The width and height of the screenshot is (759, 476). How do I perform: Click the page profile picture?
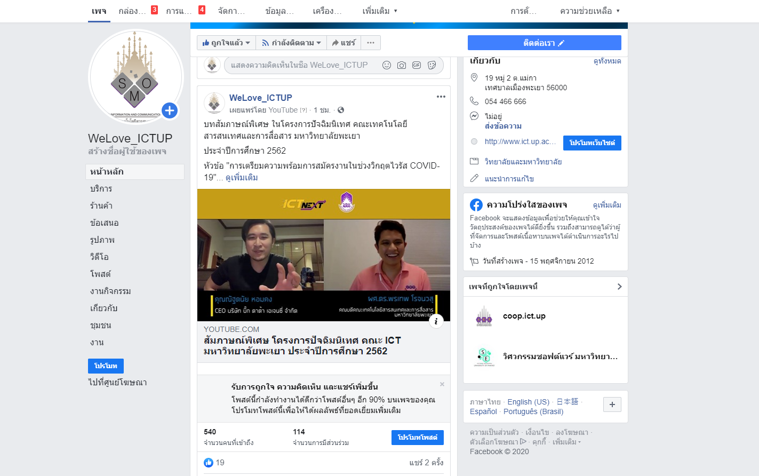point(135,77)
